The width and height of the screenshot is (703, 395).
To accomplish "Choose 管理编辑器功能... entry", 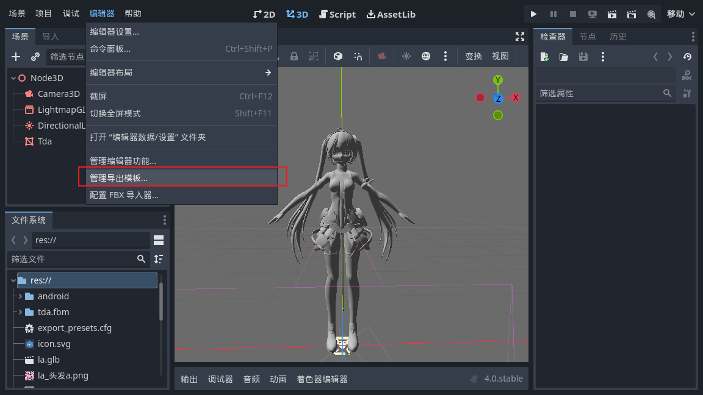I will pos(182,161).
